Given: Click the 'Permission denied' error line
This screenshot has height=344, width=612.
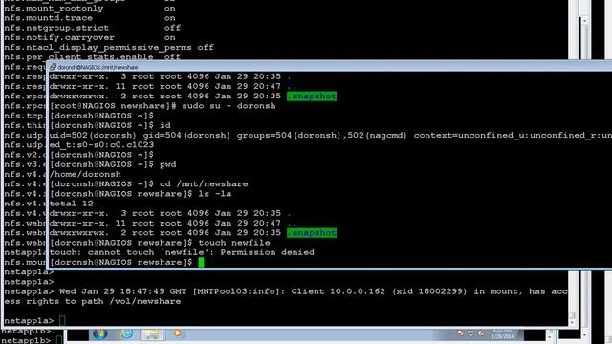Looking at the screenshot, I should click(182, 252).
